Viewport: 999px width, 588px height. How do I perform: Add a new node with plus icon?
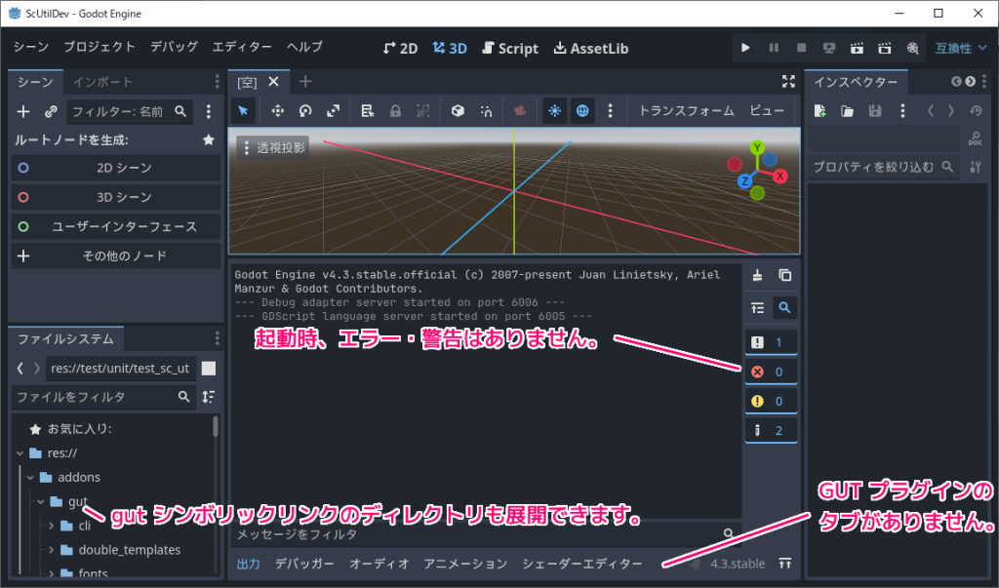(23, 111)
